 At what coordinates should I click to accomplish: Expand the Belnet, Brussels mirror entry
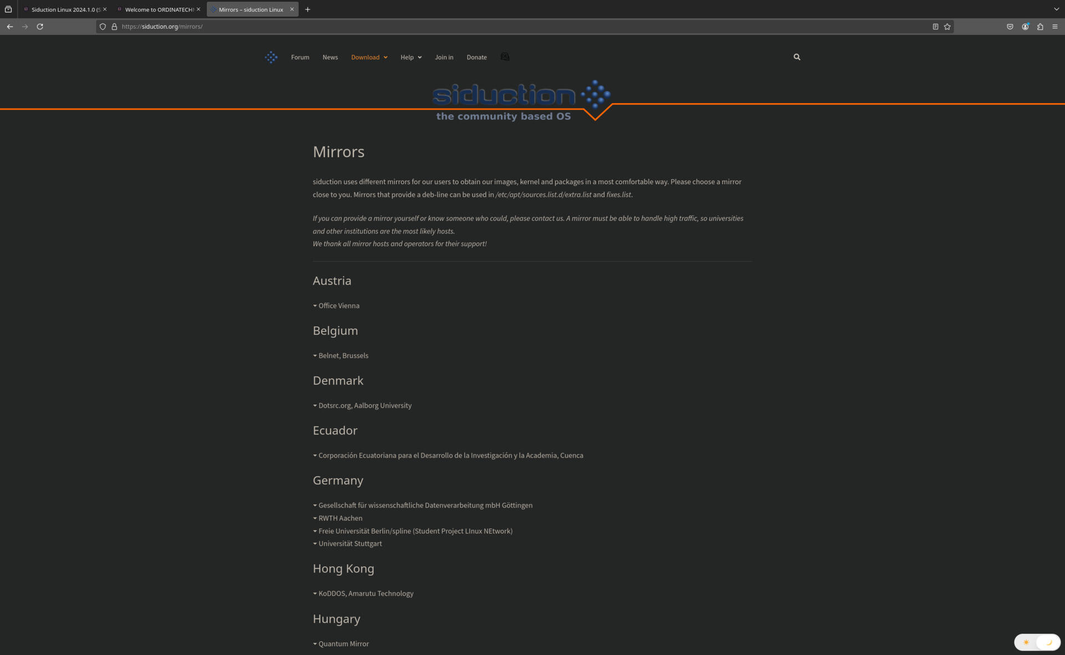[341, 356]
